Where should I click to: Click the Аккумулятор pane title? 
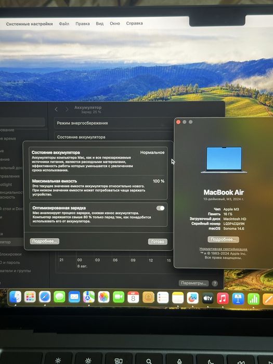(88, 108)
